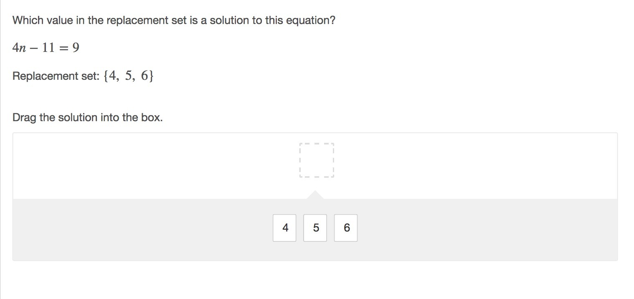
Task: Click the "Replacement set:" label
Action: point(55,76)
